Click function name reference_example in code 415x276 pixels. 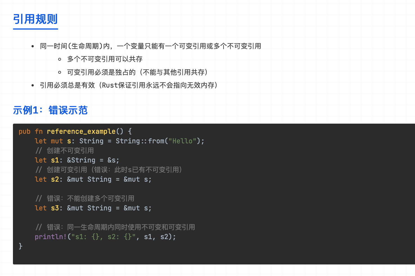tap(81, 132)
